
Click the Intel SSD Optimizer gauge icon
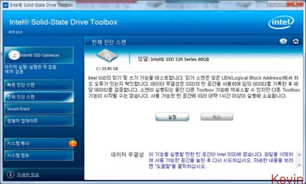[x=14, y=55]
